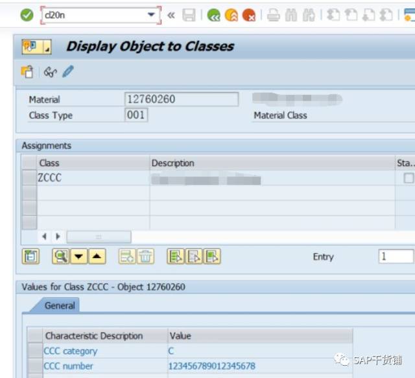This screenshot has height=378, width=415.
Task: Click the table scroll right arrow
Action: point(58,236)
